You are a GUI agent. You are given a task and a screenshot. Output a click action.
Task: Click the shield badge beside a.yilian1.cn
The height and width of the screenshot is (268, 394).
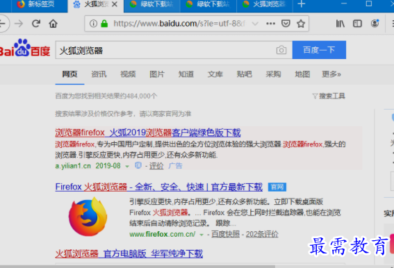pyautogui.click(x=138, y=165)
